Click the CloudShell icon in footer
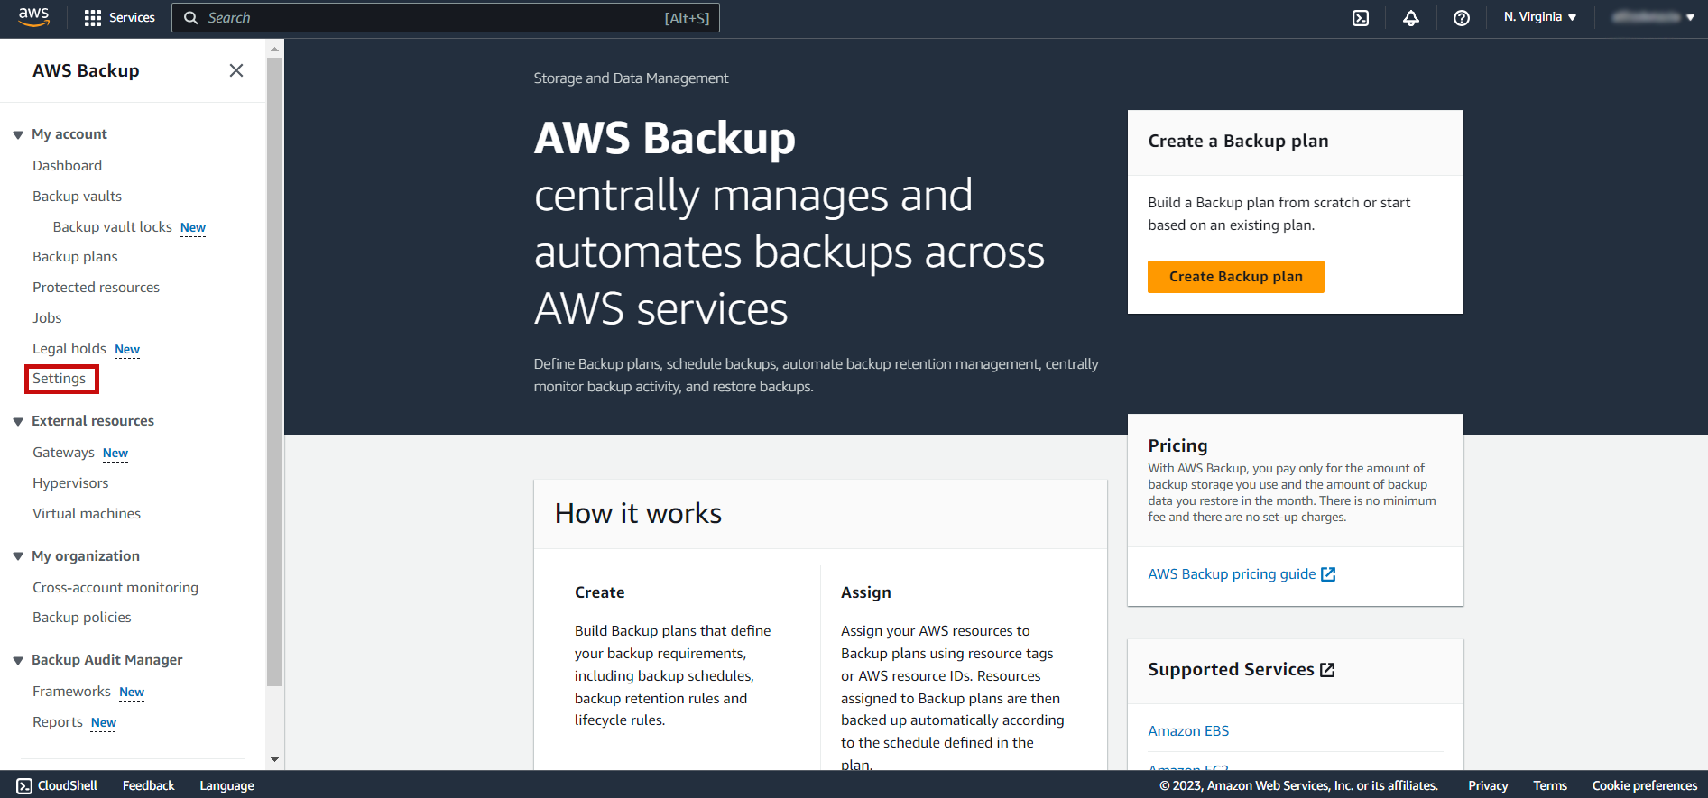This screenshot has height=798, width=1708. pyautogui.click(x=24, y=786)
